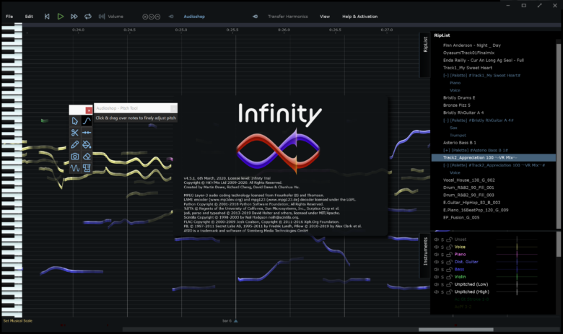Collapse the Track1_My Sweet Heart palette
The height and width of the screenshot is (334, 563).
tap(445, 75)
